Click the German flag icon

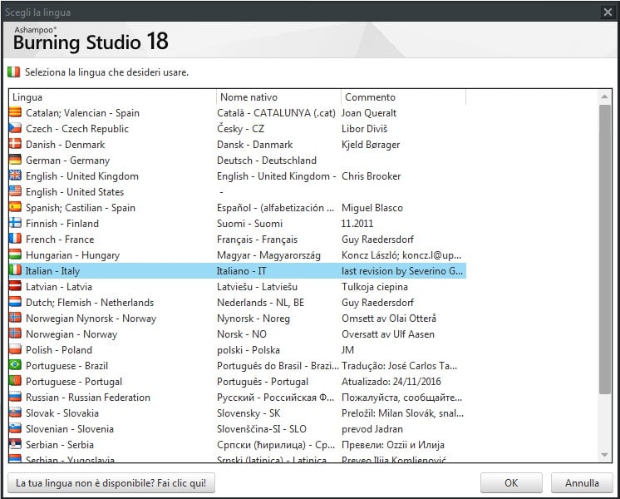point(16,160)
